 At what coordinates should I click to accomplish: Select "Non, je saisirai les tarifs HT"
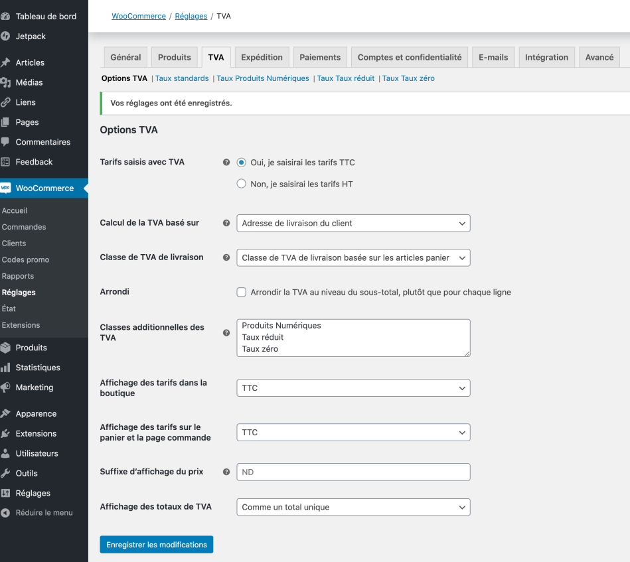242,184
